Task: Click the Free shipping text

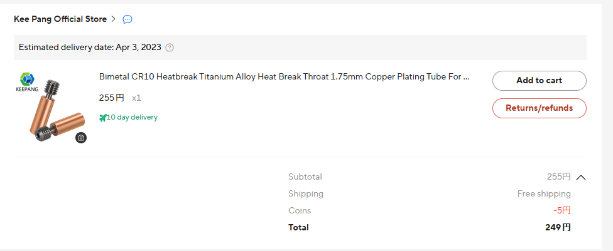Action: pos(544,194)
